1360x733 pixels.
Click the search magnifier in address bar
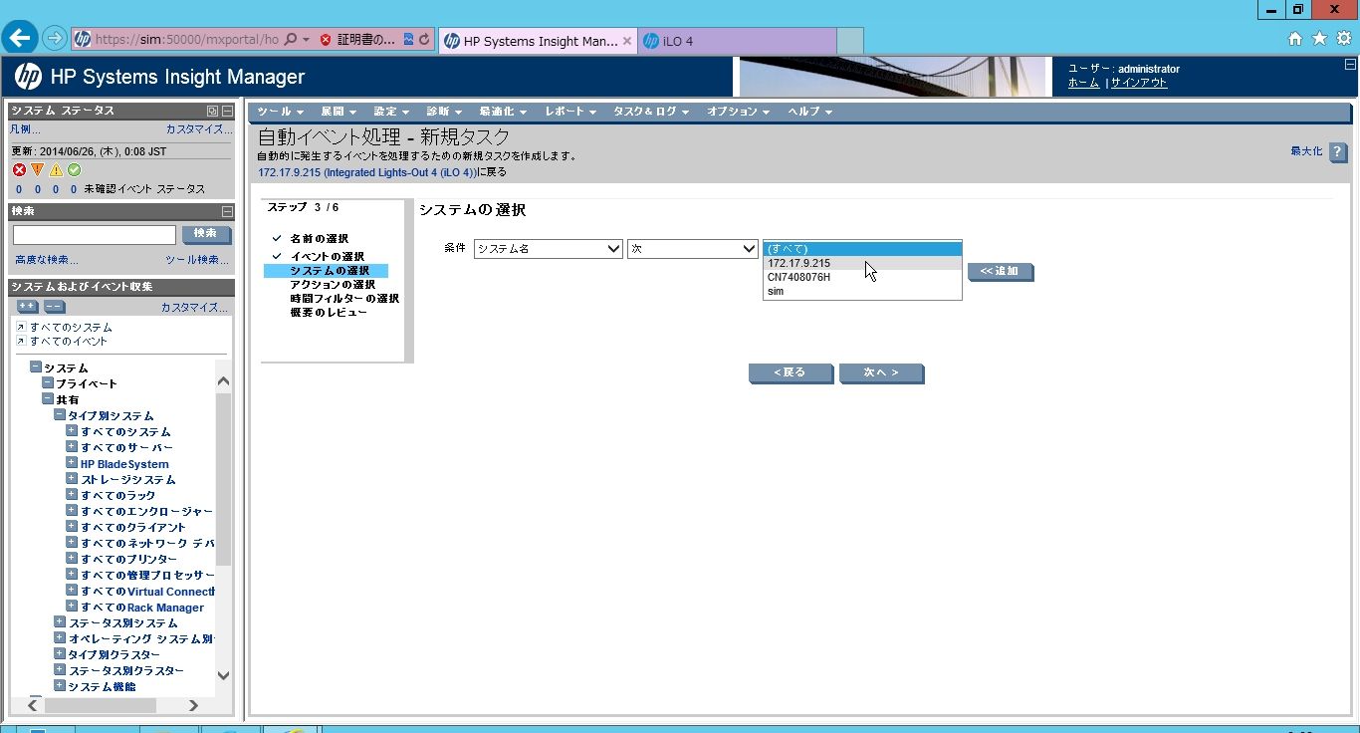290,40
